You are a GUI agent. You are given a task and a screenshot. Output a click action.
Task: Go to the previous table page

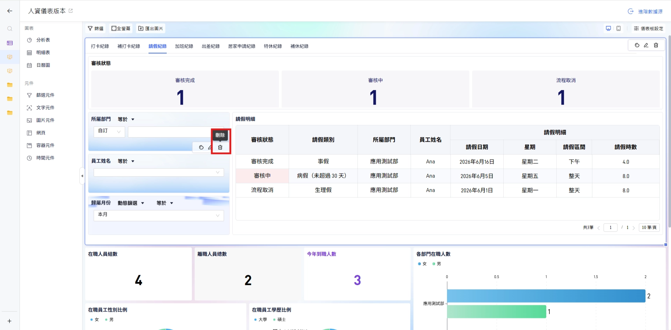click(599, 228)
